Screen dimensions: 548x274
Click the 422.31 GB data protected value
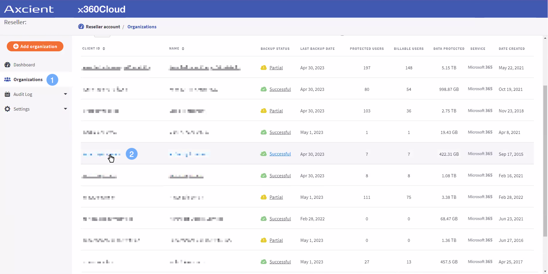click(449, 154)
